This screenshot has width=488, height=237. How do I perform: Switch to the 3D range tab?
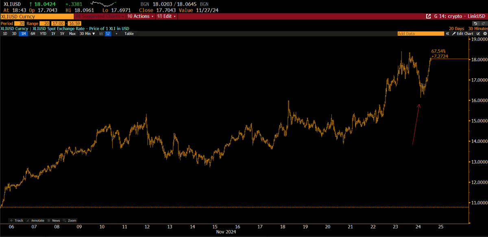coord(14,33)
